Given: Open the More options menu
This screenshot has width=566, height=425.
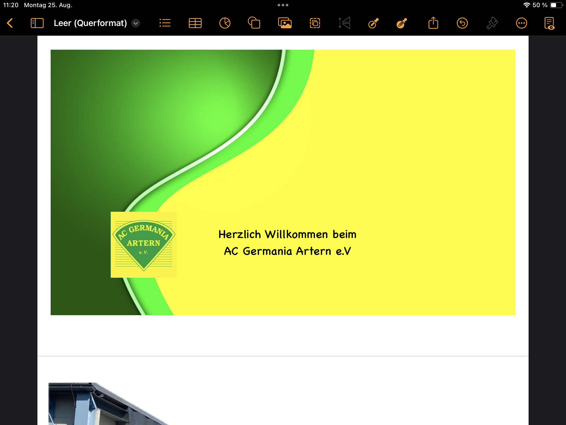Looking at the screenshot, I should (521, 23).
